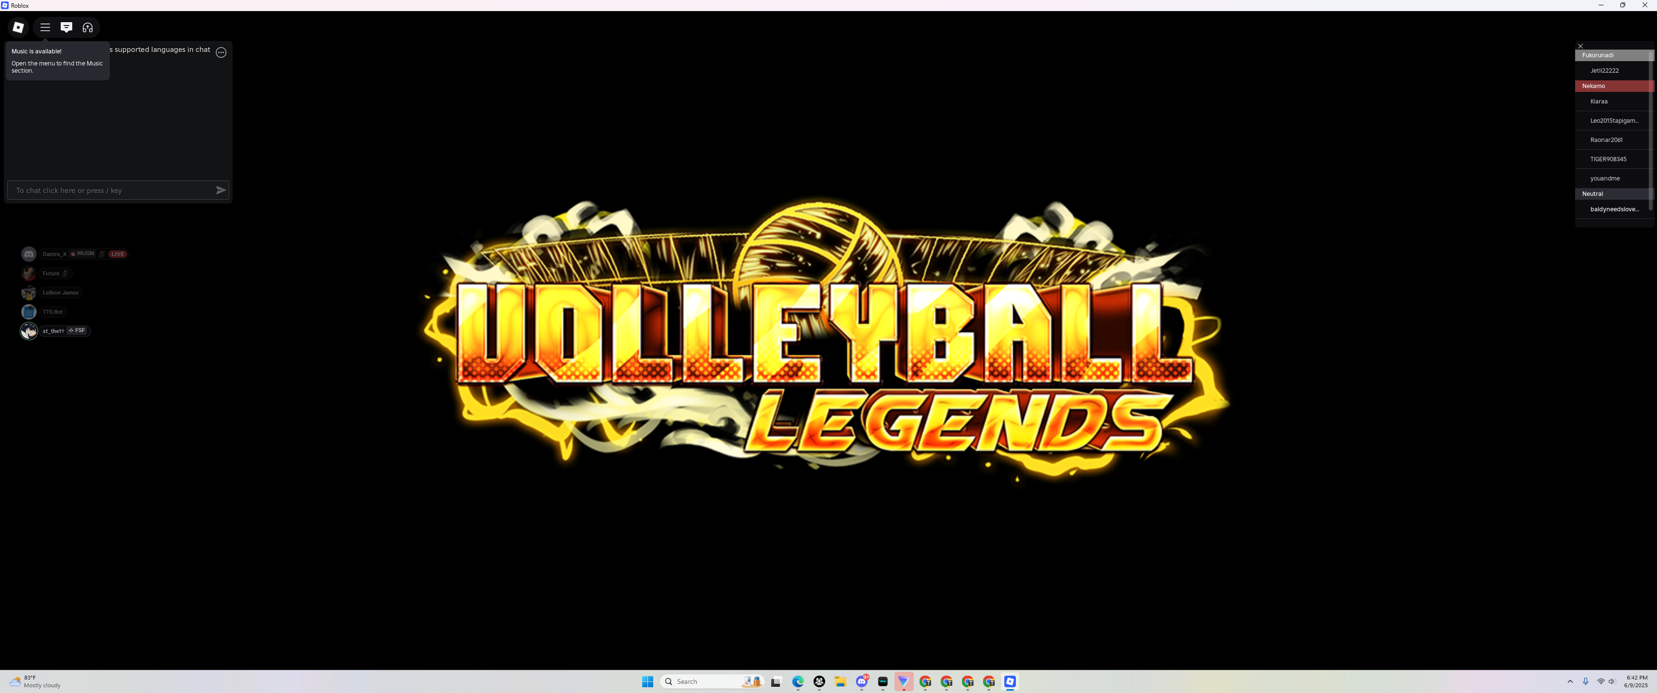This screenshot has height=693, width=1657.
Task: Open the chat options ellipsis button
Action: [x=221, y=52]
